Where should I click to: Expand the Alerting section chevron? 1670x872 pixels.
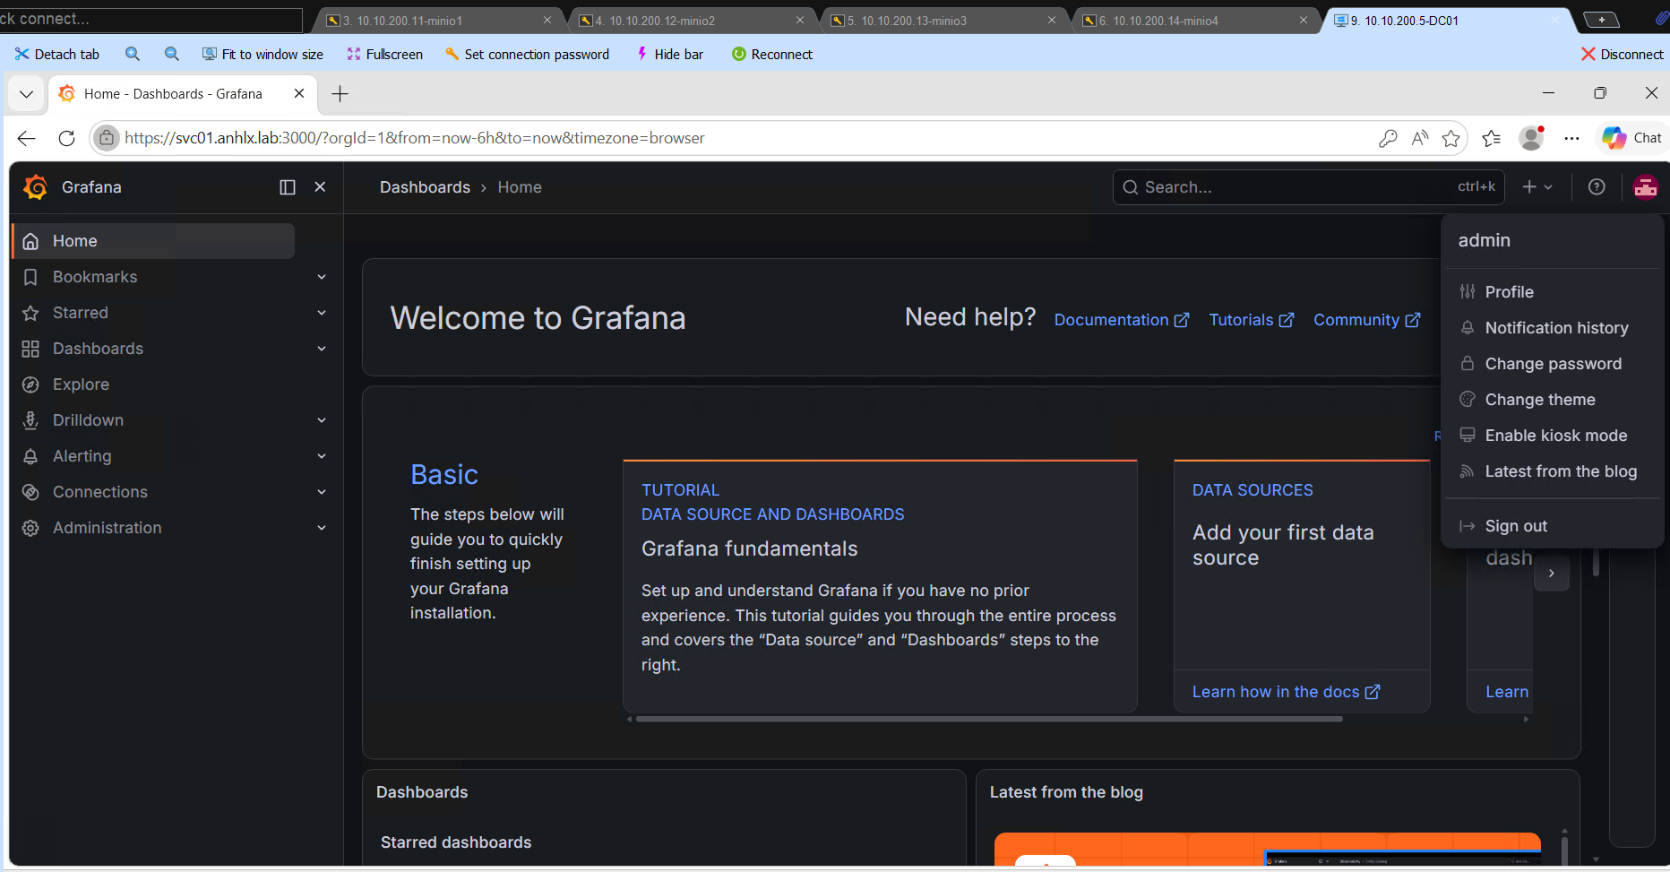(x=322, y=456)
